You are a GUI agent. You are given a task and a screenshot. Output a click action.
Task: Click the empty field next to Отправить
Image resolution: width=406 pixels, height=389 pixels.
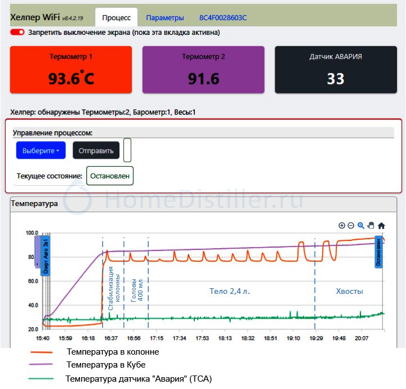tap(127, 150)
